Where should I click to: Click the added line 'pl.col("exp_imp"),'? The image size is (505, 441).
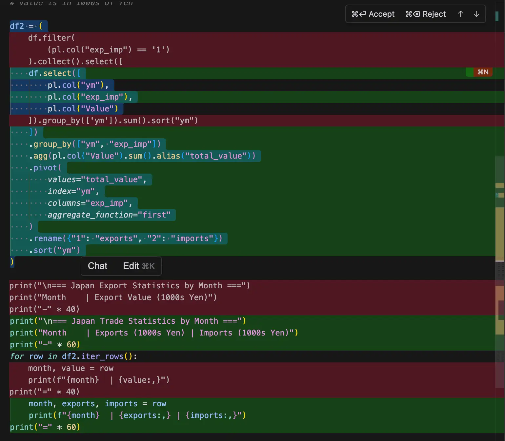(90, 97)
